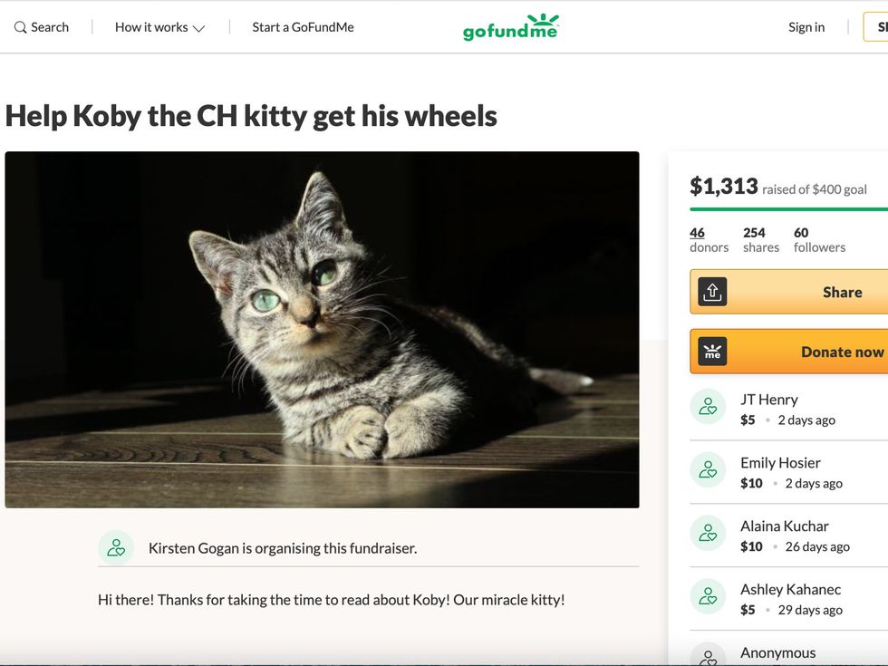Click Kirsten Gogan's organiser avatar icon
The image size is (888, 666).
[116, 547]
